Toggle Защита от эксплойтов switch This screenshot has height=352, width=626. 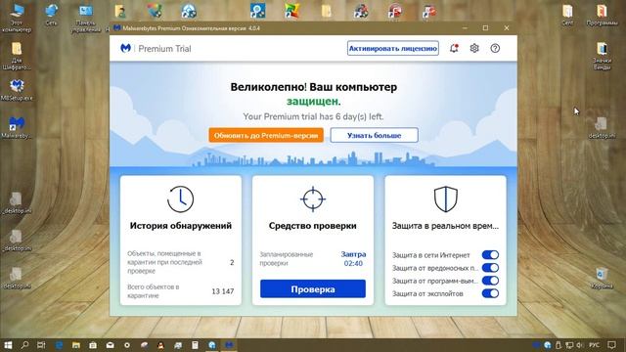click(x=490, y=293)
